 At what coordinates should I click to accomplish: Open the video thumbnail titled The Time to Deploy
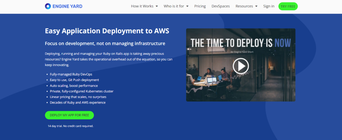pos(240,65)
